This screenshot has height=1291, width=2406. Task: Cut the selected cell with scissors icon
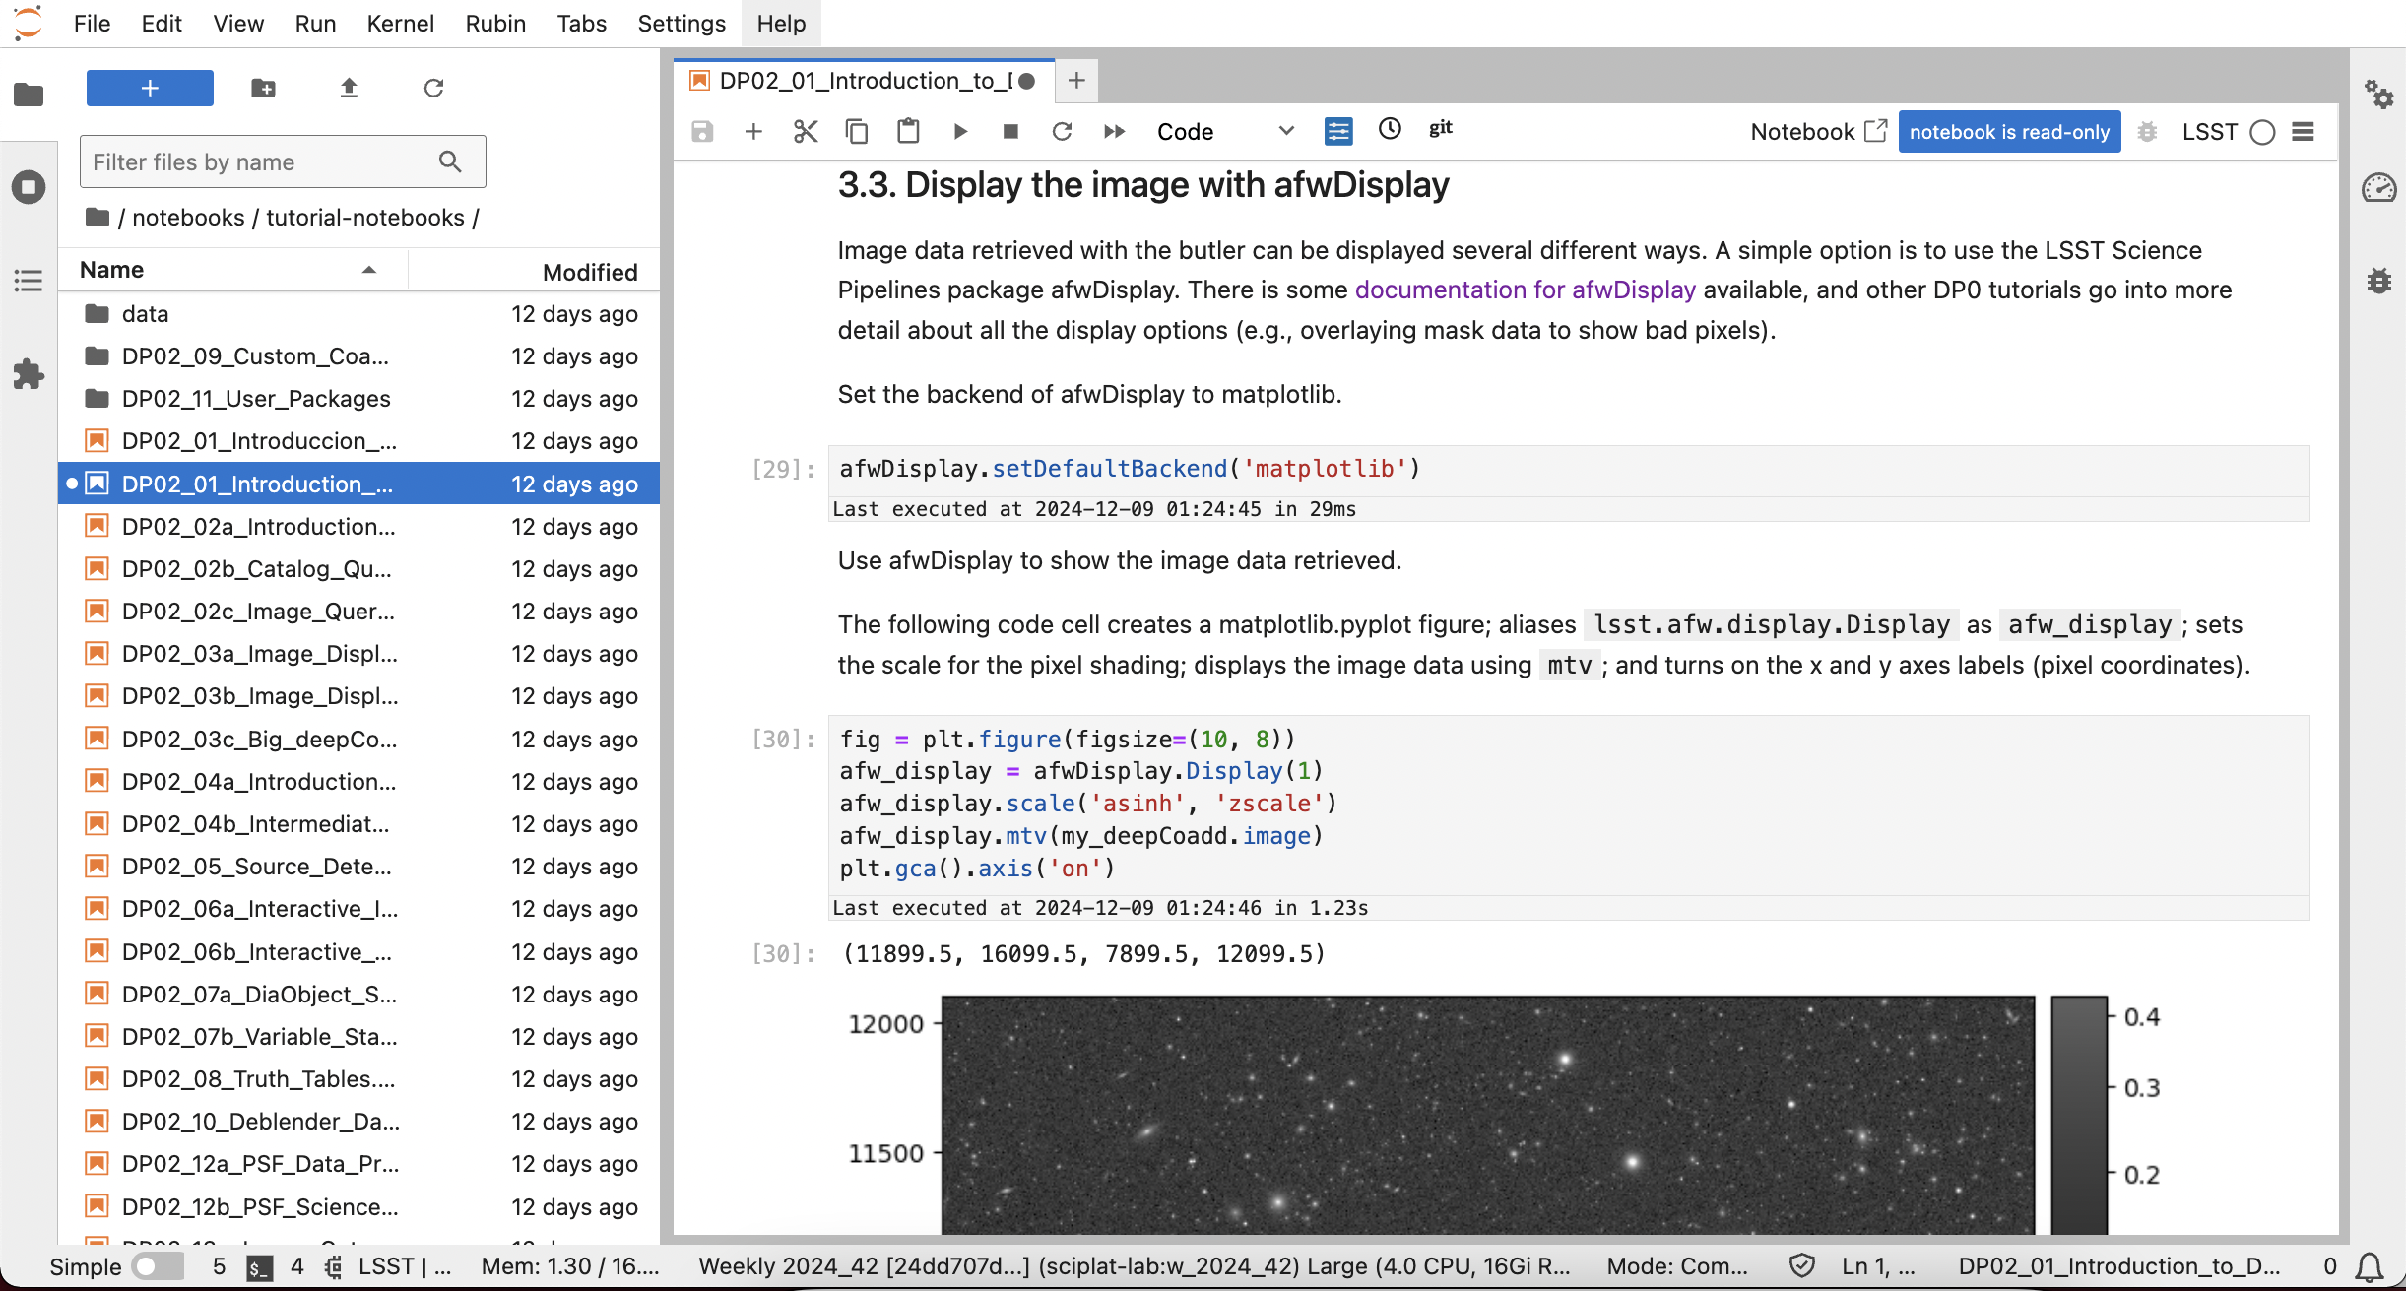806,131
